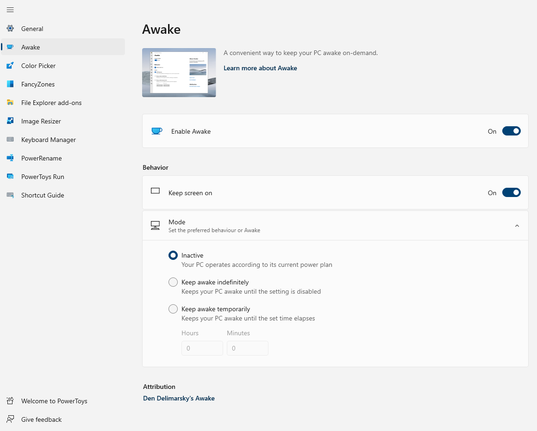Turn off Keep screen on
Screen dimensions: 537x431
pyautogui.click(x=511, y=192)
